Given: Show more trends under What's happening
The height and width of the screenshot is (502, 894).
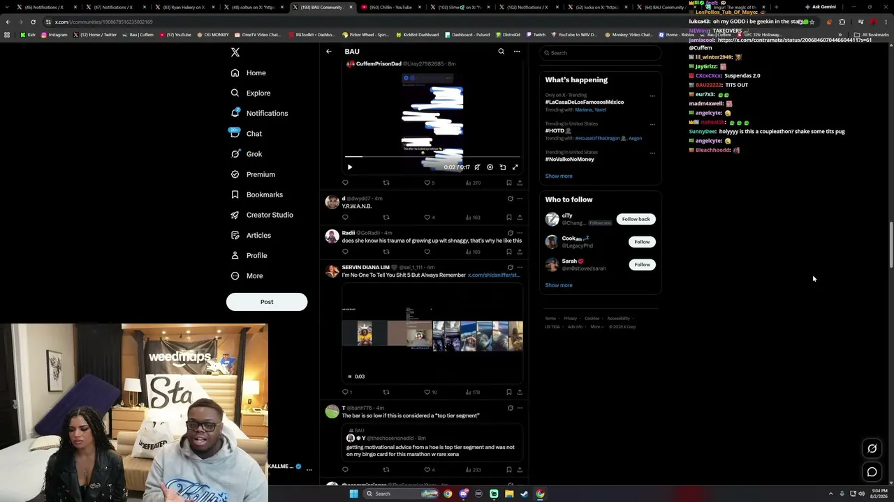Looking at the screenshot, I should tap(559, 176).
